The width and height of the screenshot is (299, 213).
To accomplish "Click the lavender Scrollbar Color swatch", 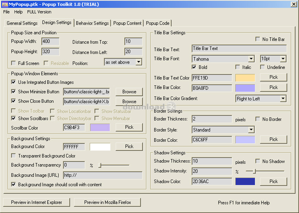I will (x=100, y=128).
